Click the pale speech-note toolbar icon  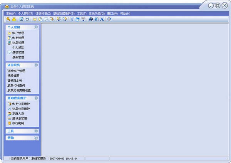click(46, 19)
